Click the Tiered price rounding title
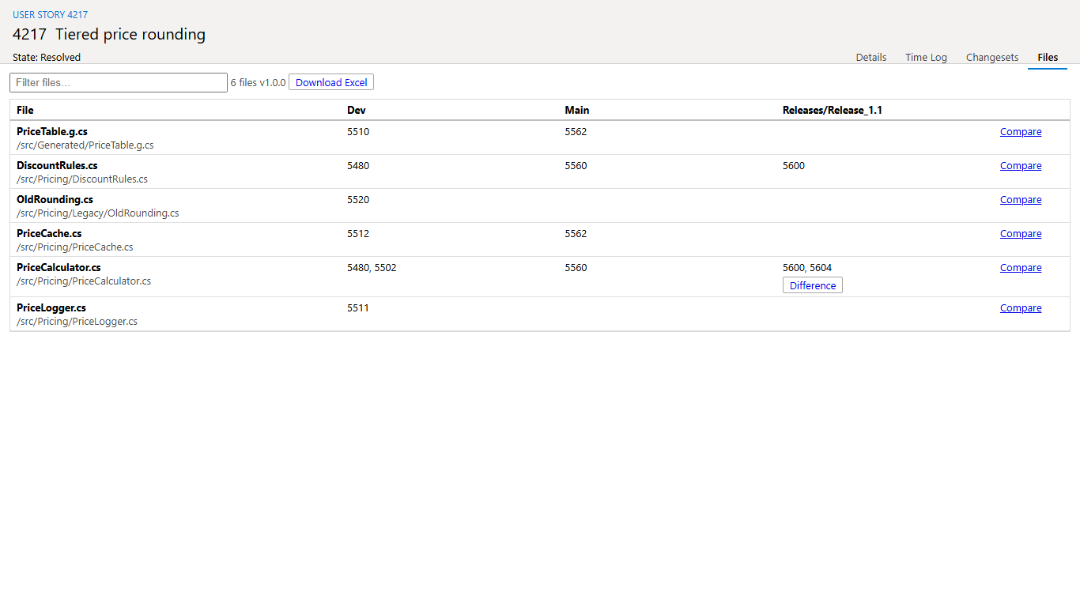The width and height of the screenshot is (1080, 607). (130, 35)
